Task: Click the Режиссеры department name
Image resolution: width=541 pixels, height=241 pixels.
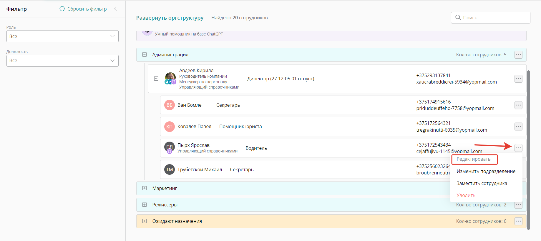Action: [x=165, y=205]
